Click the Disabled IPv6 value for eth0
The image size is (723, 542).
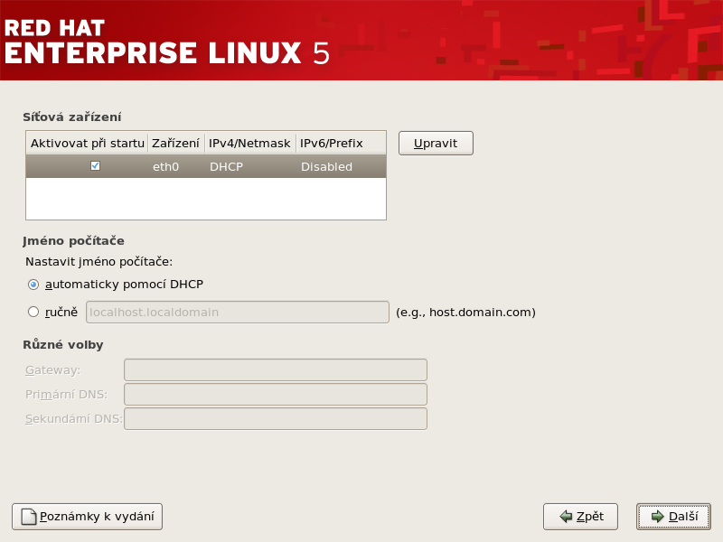pos(326,166)
